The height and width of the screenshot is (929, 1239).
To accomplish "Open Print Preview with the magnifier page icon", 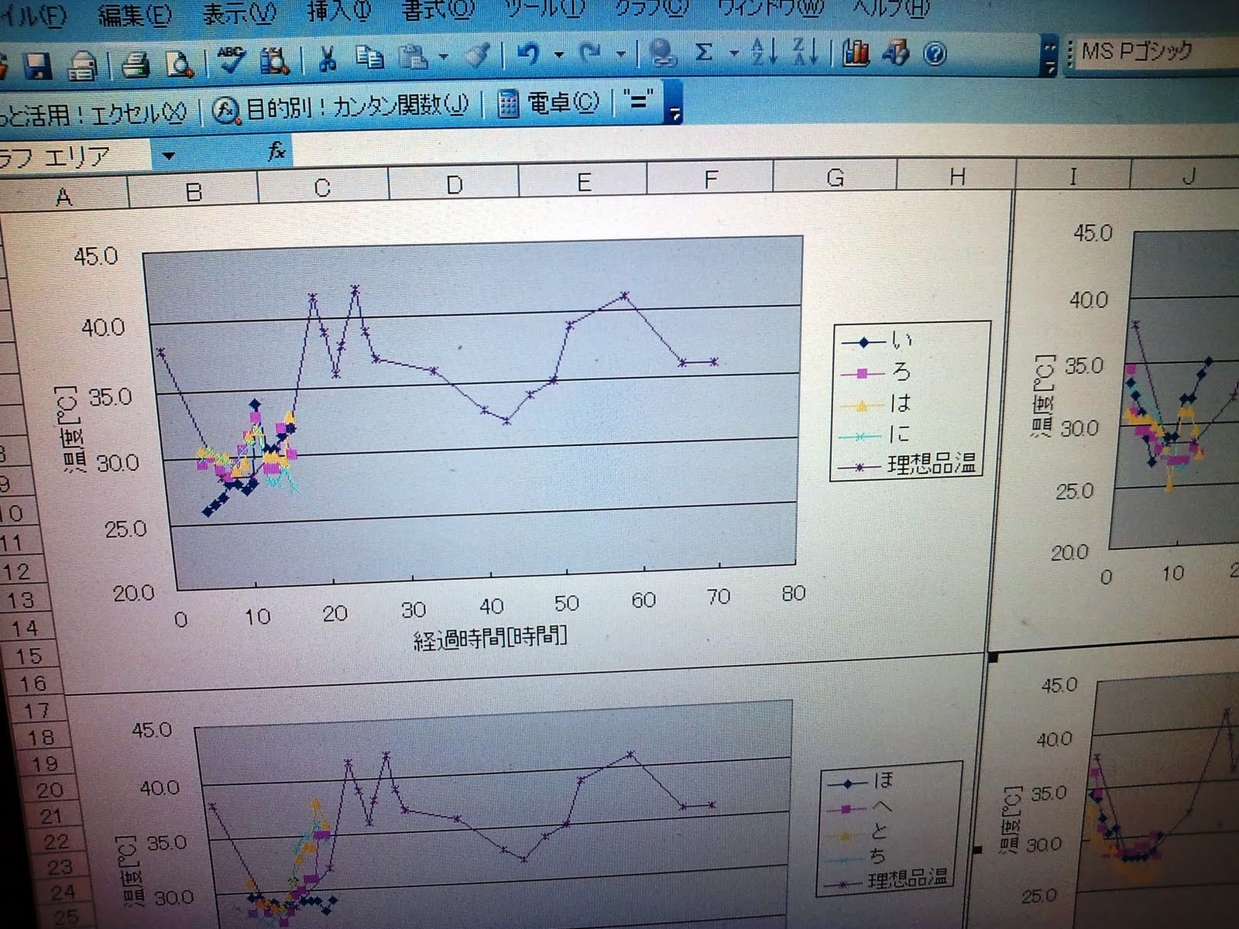I will coord(179,63).
